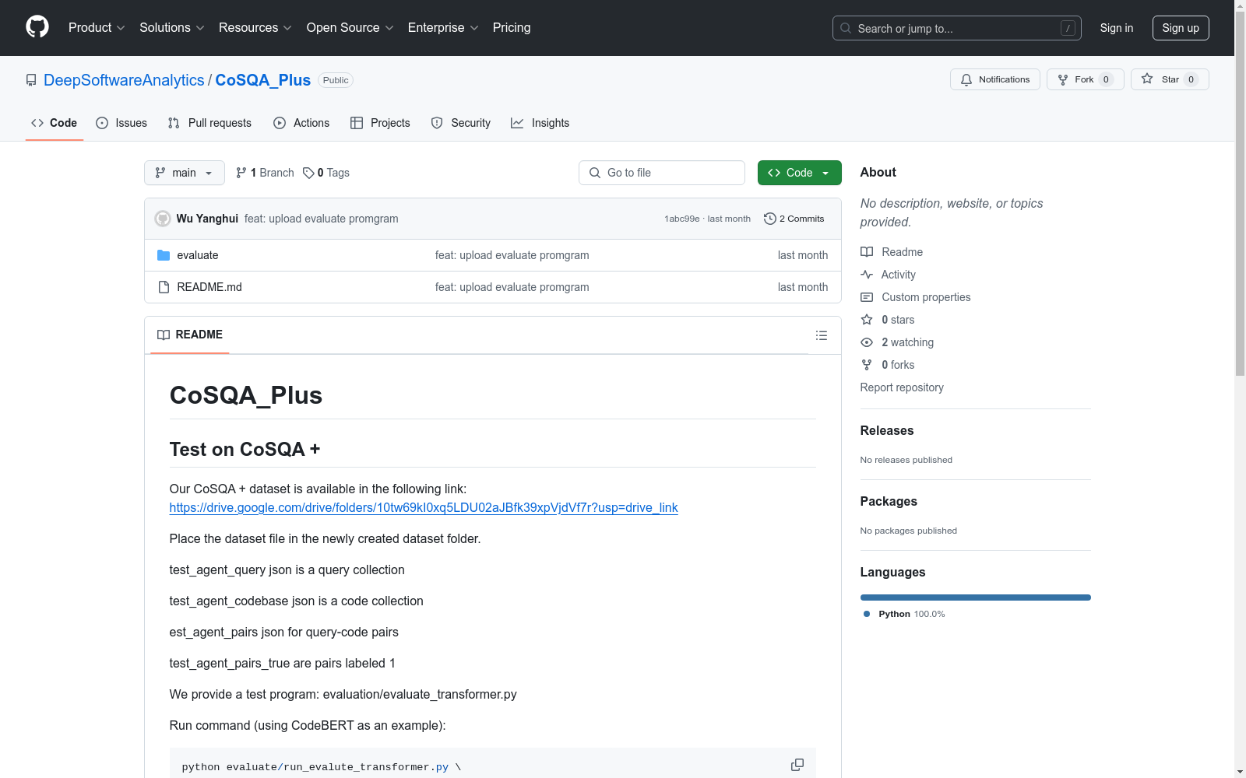Click the book icon next to Readme

(867, 252)
